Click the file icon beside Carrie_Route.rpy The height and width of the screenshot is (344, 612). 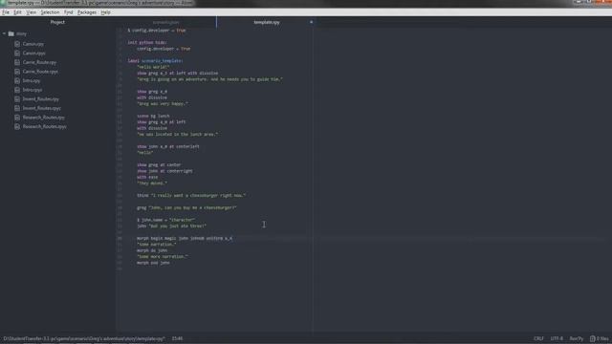[17, 62]
